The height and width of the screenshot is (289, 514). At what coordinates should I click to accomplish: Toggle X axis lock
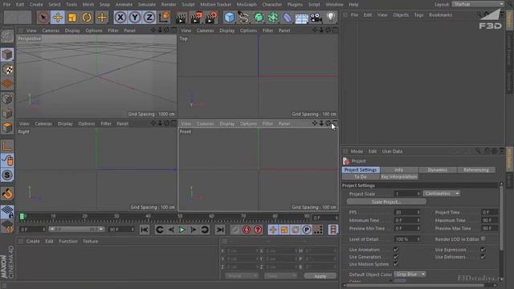tap(120, 17)
